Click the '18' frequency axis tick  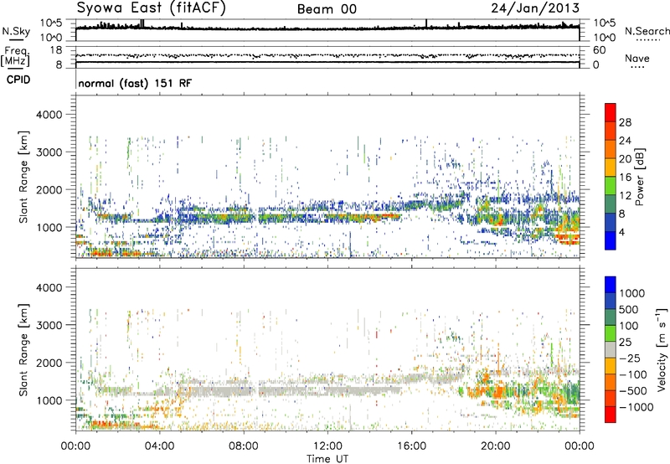[55, 50]
